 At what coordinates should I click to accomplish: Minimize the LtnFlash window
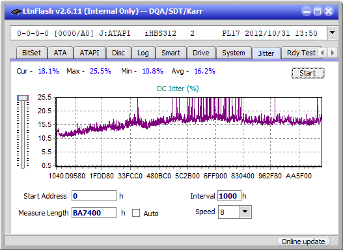pos(307,11)
